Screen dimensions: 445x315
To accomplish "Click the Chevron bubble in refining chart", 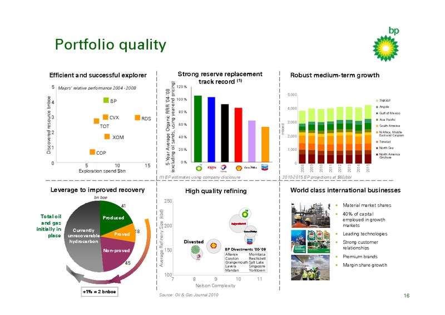I will pyautogui.click(x=249, y=240).
